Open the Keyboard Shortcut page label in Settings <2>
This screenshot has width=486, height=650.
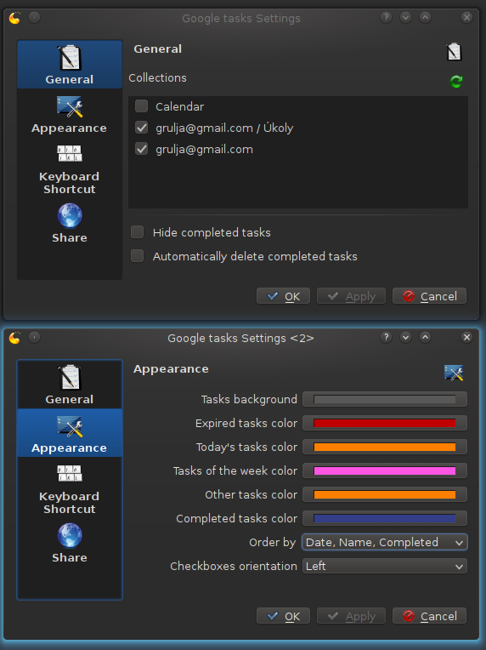coord(69,503)
